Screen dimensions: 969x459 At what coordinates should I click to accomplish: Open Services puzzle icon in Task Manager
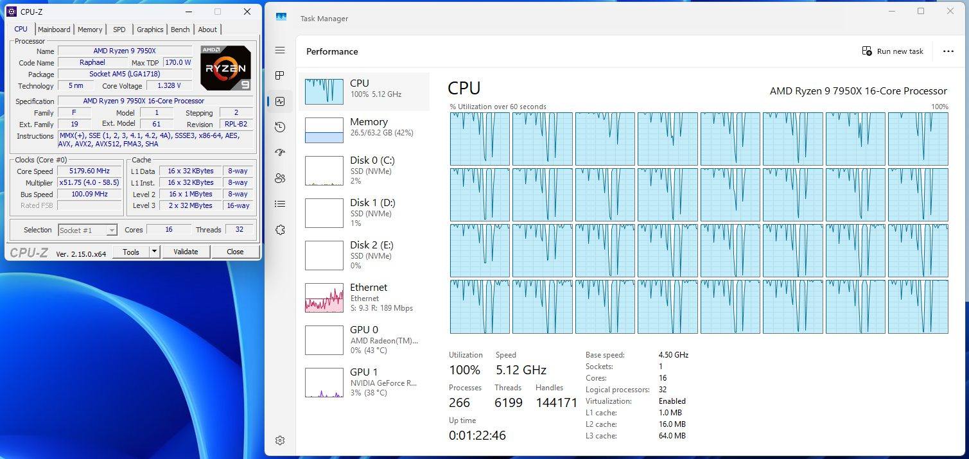click(279, 230)
